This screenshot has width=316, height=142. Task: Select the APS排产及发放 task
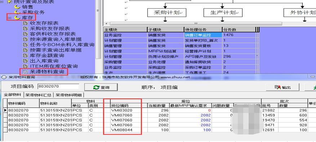[x=203, y=57]
